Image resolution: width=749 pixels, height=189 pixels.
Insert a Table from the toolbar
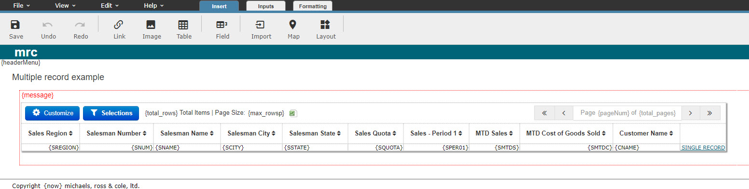183,25
